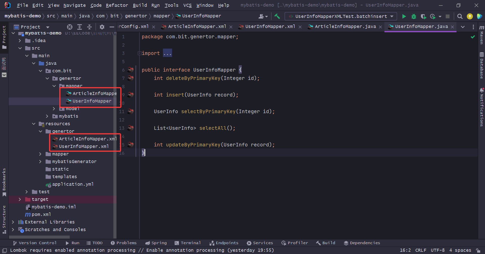Select pom.xml in project tree
Viewport: 485px width, 254px height.
point(41,214)
